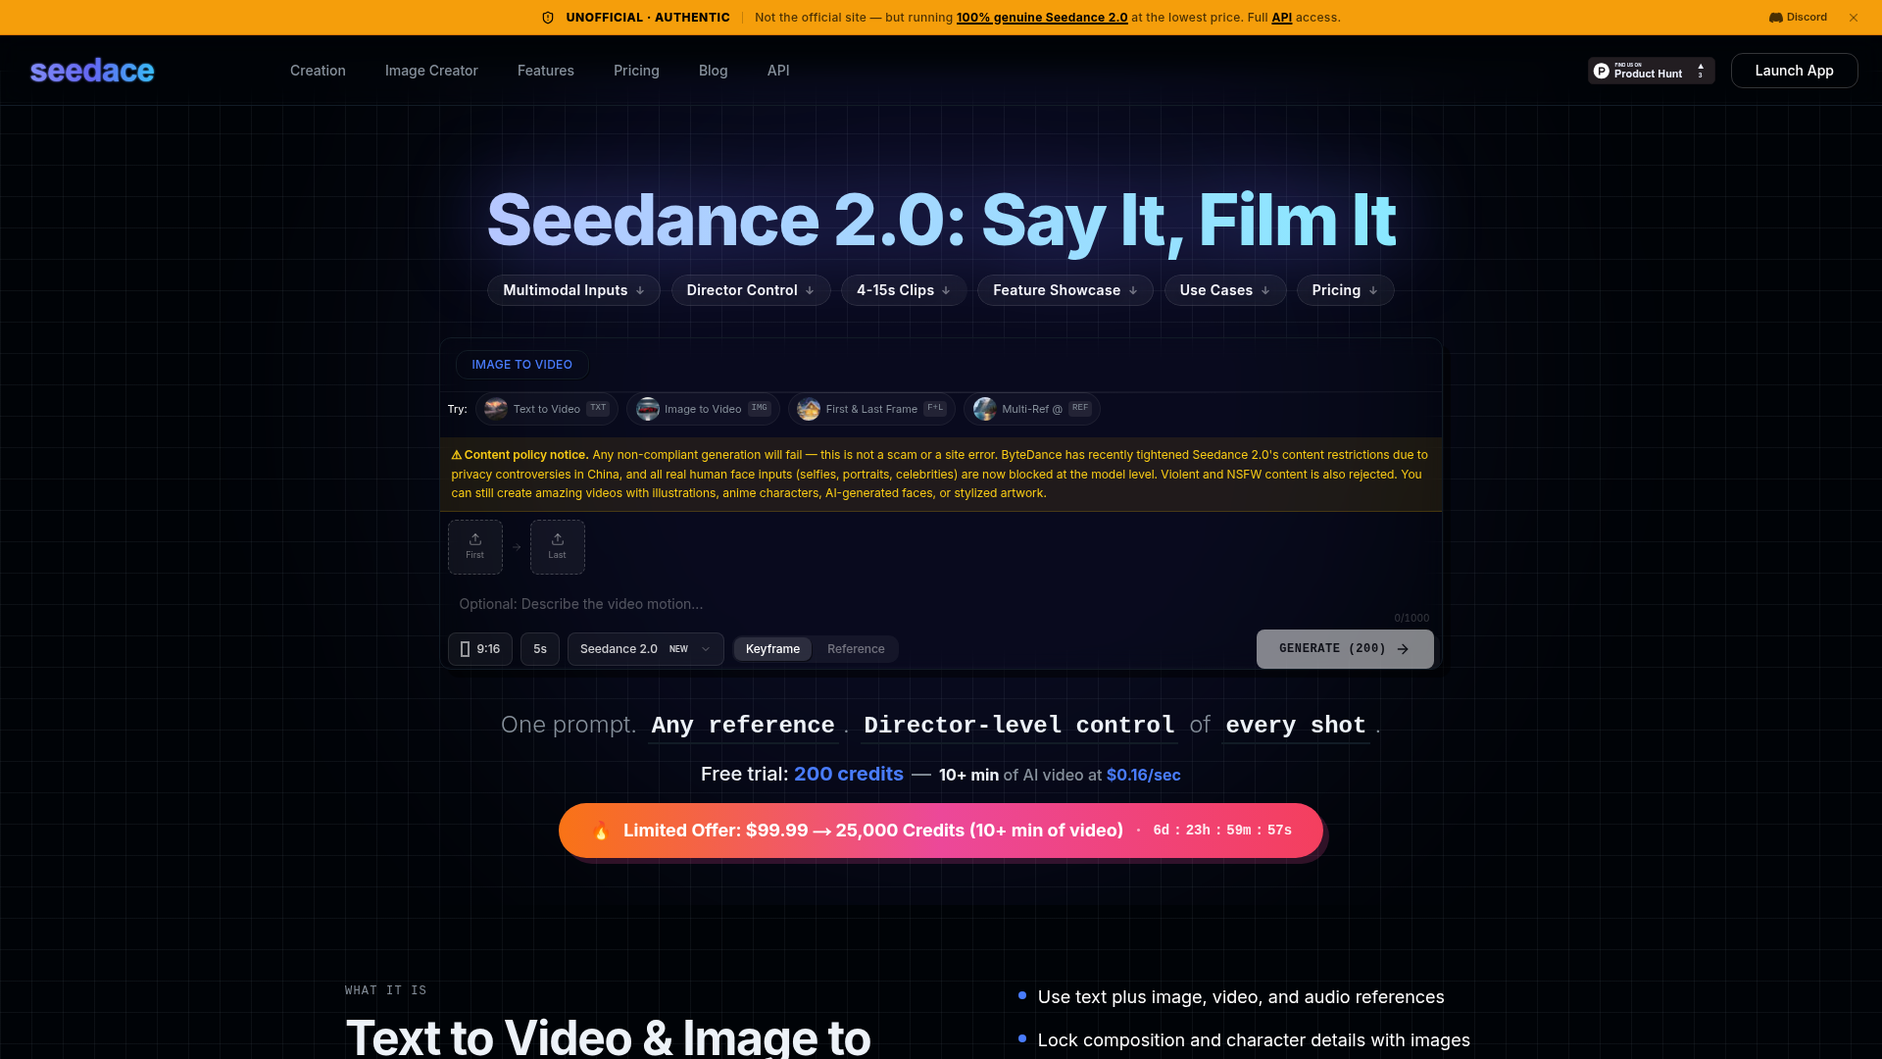Open Features nav item

[x=546, y=71]
